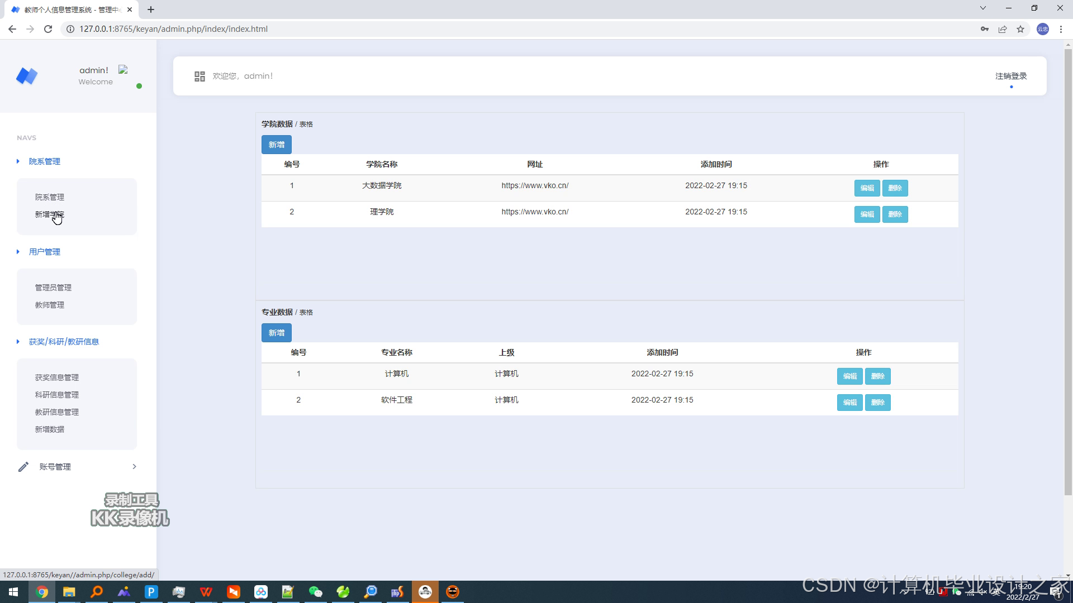Open the tab search dropdown arrow
The width and height of the screenshot is (1073, 603).
[983, 8]
